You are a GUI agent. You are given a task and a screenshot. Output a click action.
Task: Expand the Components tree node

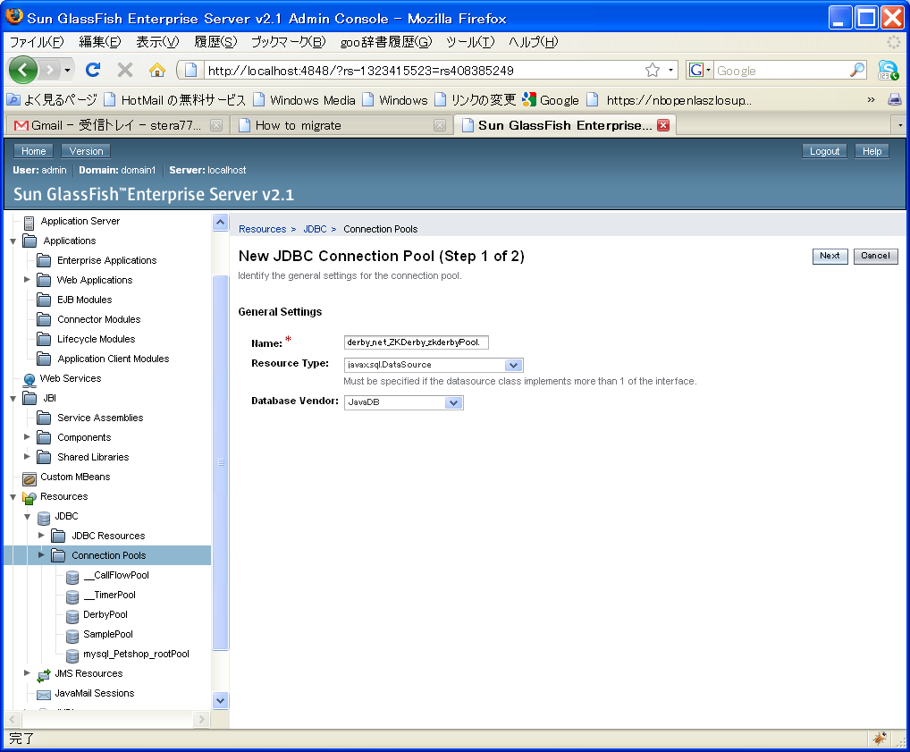point(27,436)
